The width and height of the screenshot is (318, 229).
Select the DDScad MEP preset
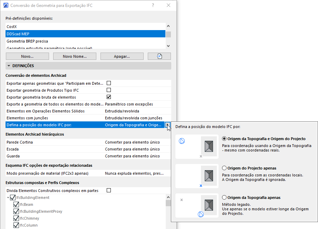tap(85, 34)
